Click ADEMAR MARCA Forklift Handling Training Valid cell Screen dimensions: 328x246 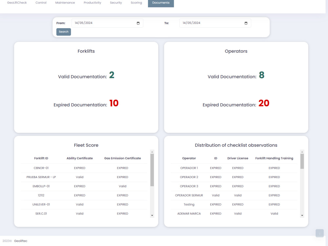click(x=274, y=214)
